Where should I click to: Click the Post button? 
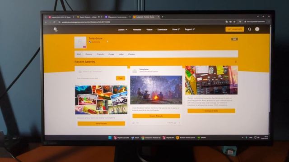pos(121,78)
